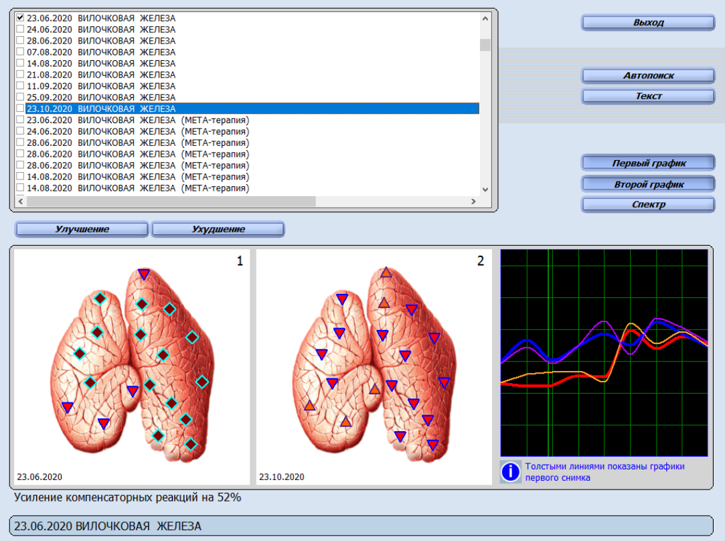Uncheck the first 23.06.2020 ВИЛОЧКОВАЯ ЖЕЛЕЗА checkbox
The height and width of the screenshot is (541, 725).
(20, 17)
